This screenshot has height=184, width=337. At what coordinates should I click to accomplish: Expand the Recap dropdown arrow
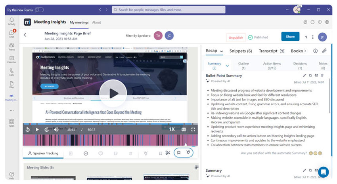tap(221, 51)
